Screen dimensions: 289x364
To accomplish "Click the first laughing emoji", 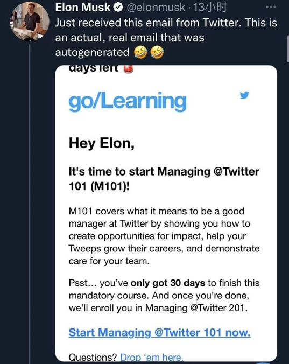I will [140, 52].
